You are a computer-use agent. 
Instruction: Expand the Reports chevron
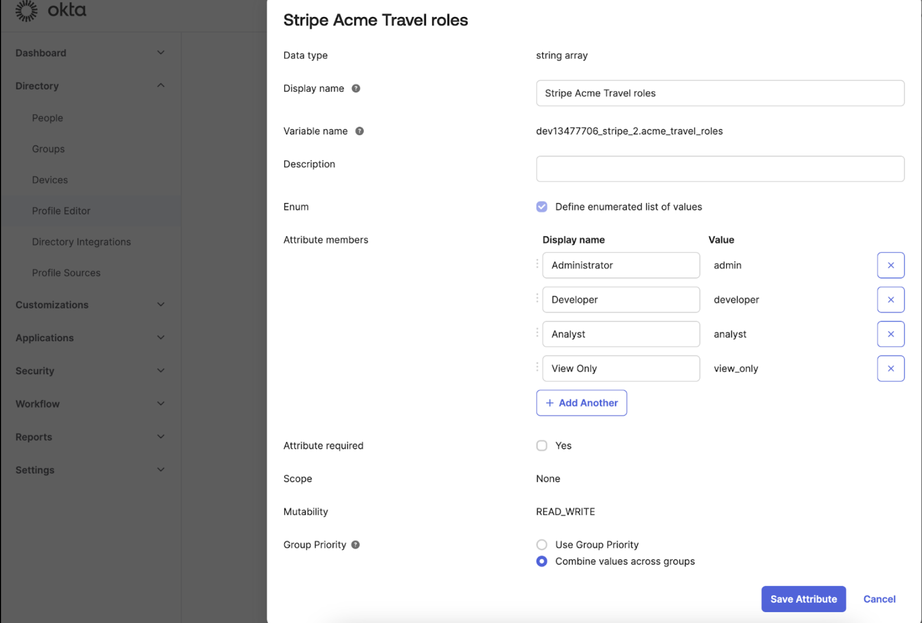[x=161, y=437]
